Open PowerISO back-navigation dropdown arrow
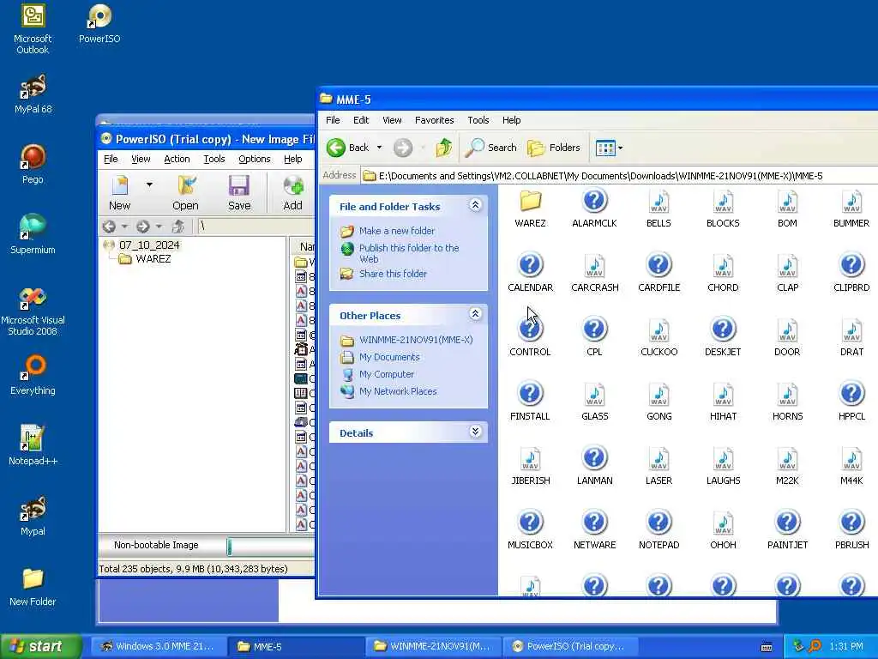878x659 pixels. pos(124,227)
